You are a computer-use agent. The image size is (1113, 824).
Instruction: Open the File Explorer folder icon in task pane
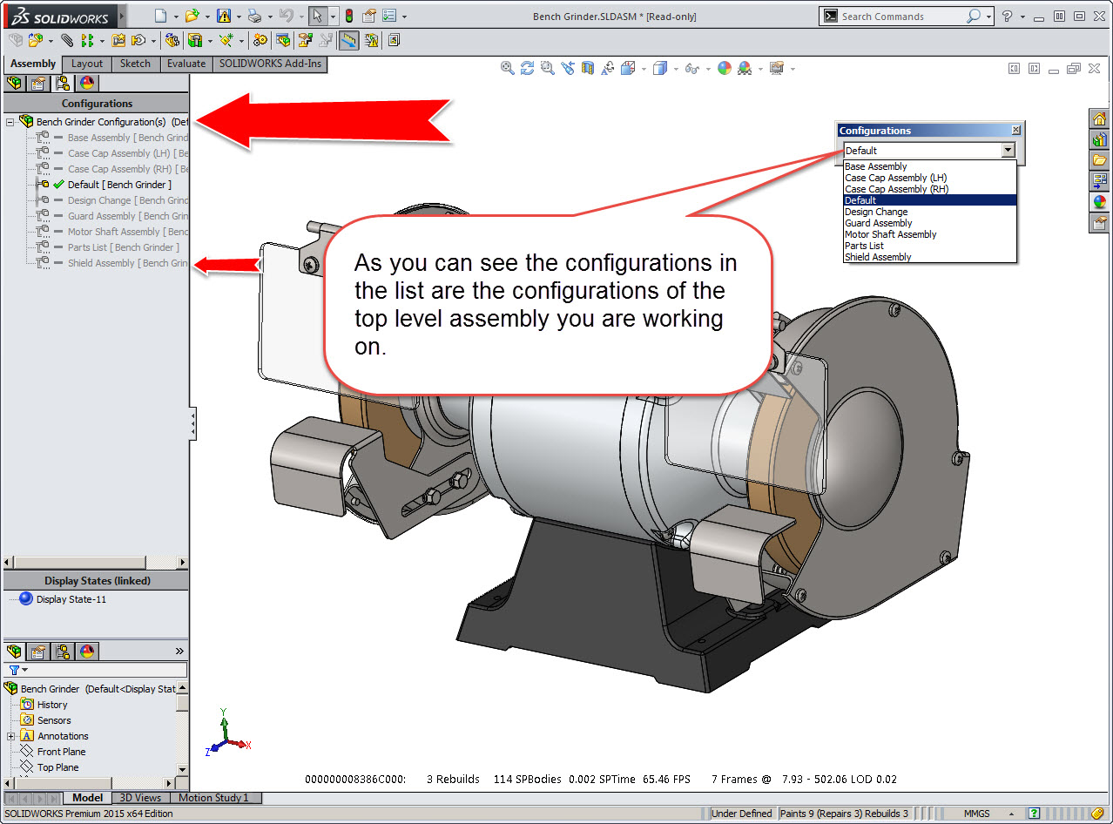pyautogui.click(x=1100, y=160)
